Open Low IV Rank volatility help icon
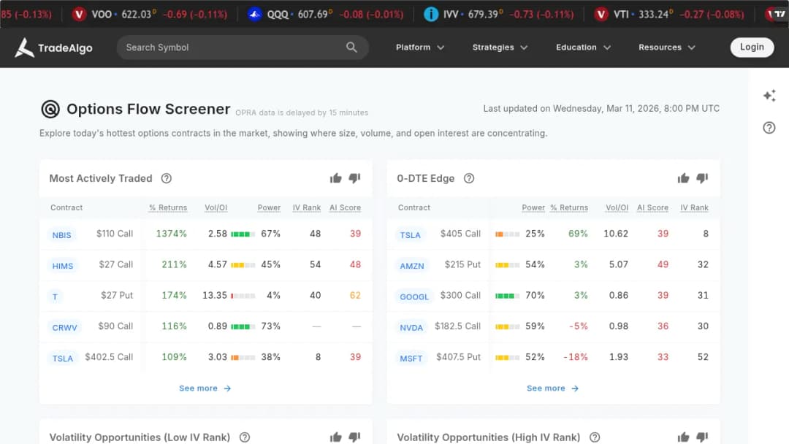 [245, 437]
